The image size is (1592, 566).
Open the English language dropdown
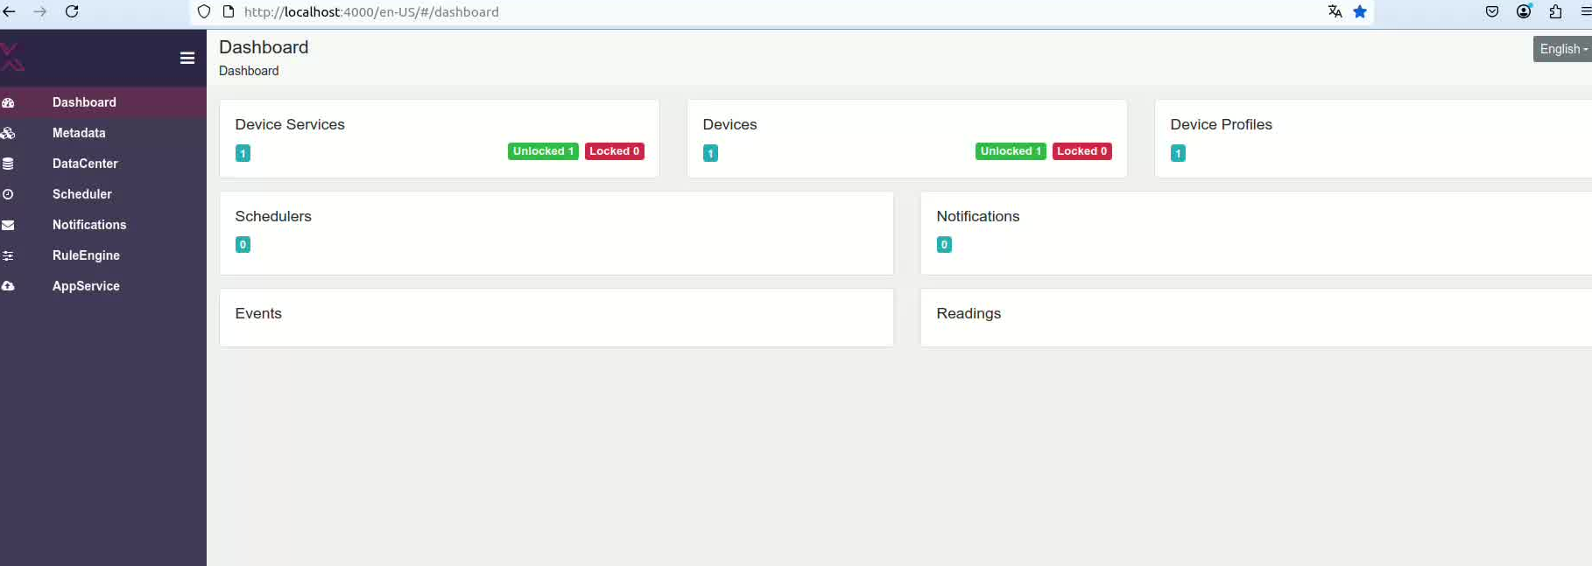(x=1563, y=49)
